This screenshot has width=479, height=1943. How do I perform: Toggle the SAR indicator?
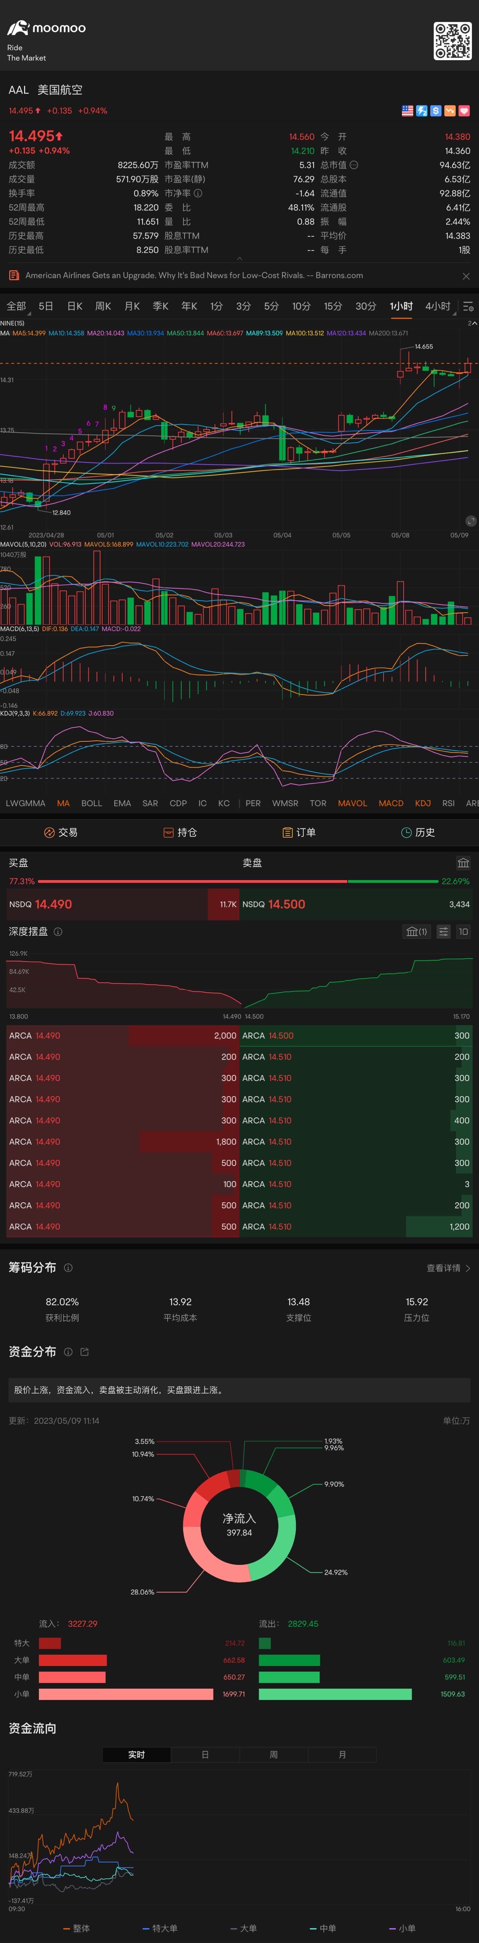coord(150,803)
